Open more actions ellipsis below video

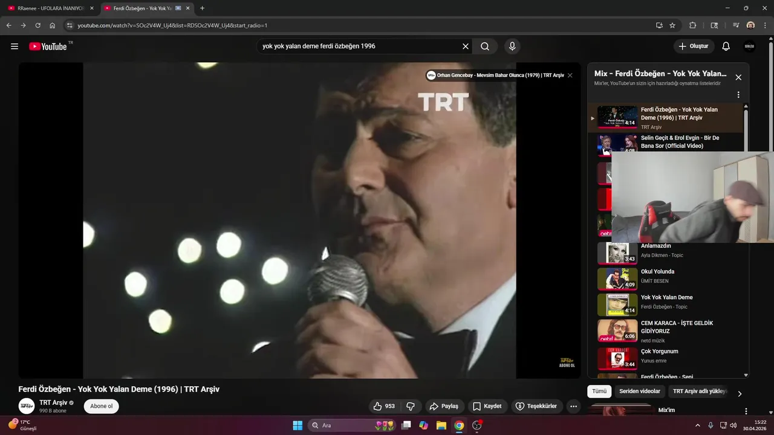[573, 406]
